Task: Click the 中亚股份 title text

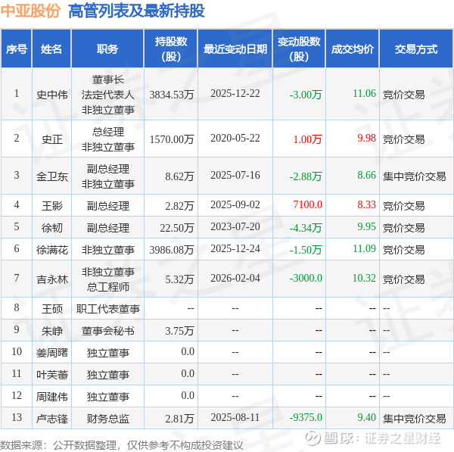Action: coord(30,11)
